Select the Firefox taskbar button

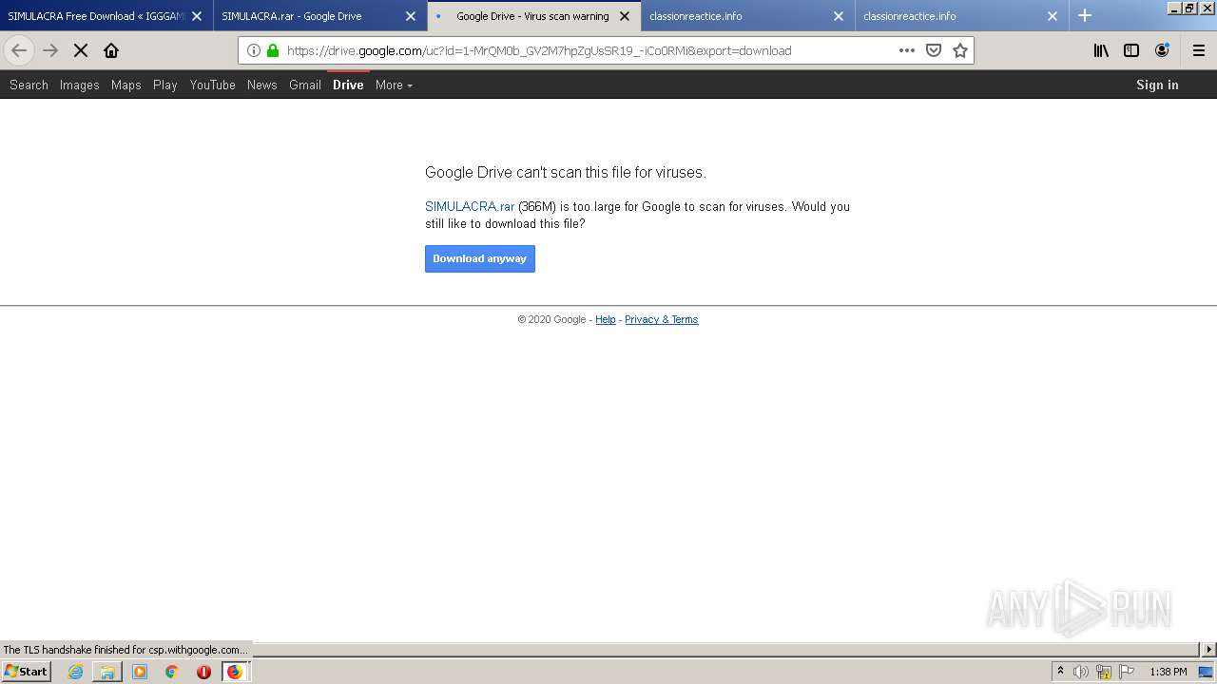[x=235, y=672]
